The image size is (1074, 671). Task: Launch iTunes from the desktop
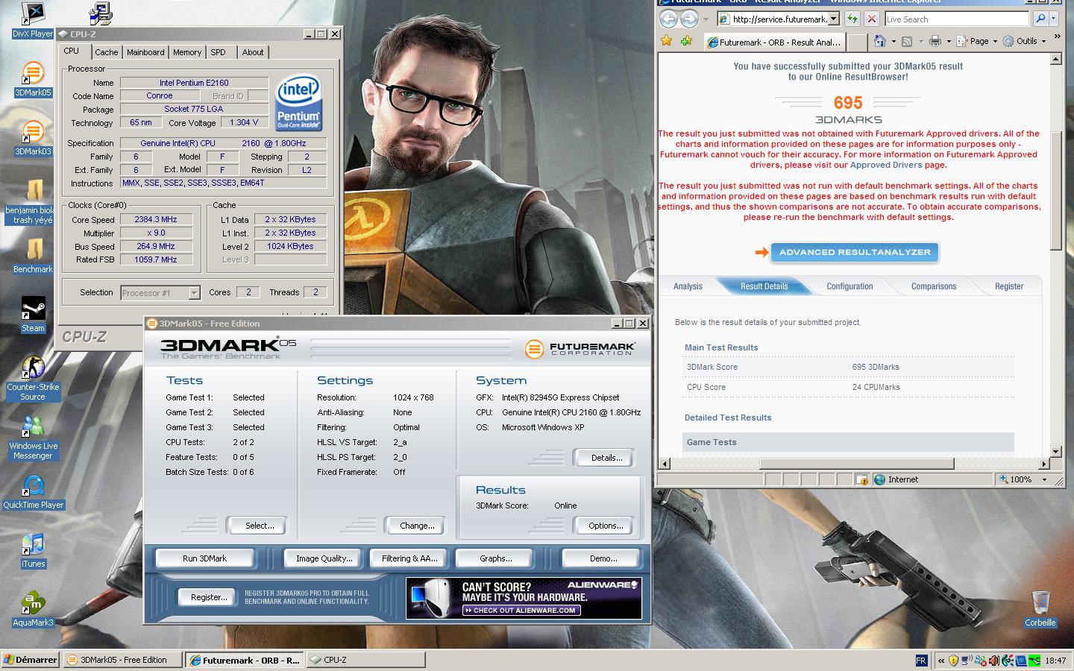(33, 551)
